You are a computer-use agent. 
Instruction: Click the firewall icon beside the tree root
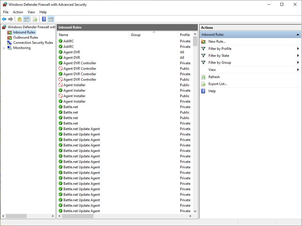4,27
